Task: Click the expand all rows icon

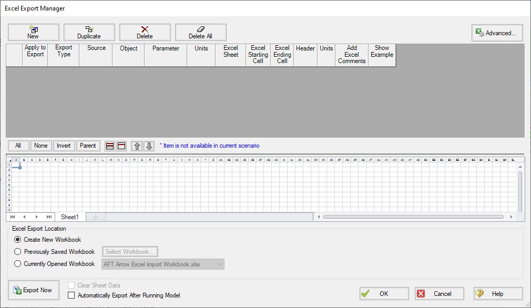Action: (110, 146)
